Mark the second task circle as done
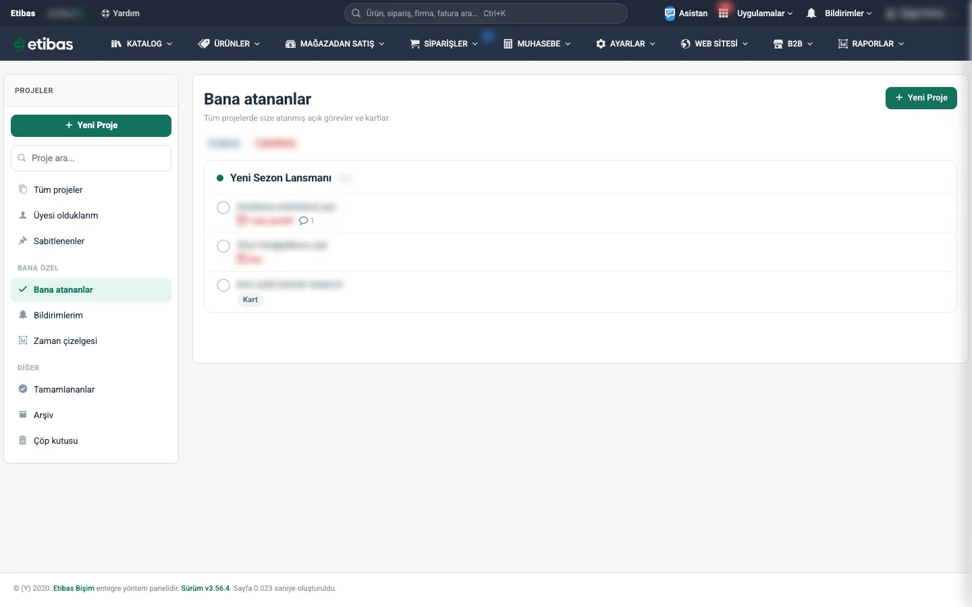 223,246
